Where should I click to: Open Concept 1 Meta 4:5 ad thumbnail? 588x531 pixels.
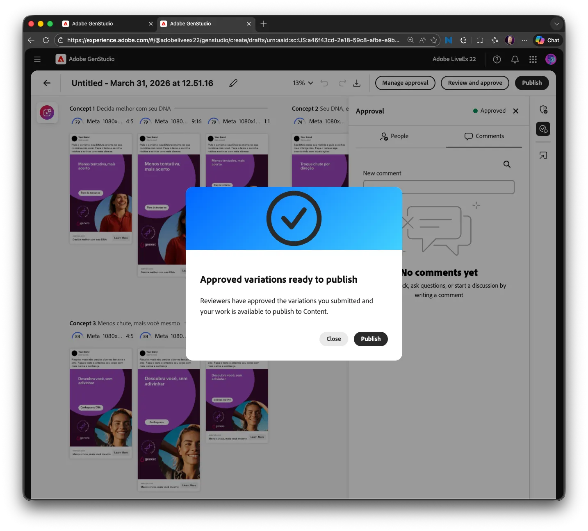pyautogui.click(x=101, y=189)
